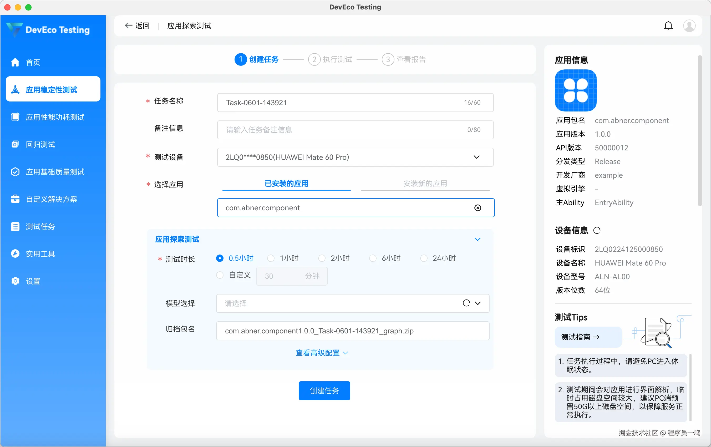The height and width of the screenshot is (447, 711).
Task: Click the 创建任务 button
Action: (324, 391)
